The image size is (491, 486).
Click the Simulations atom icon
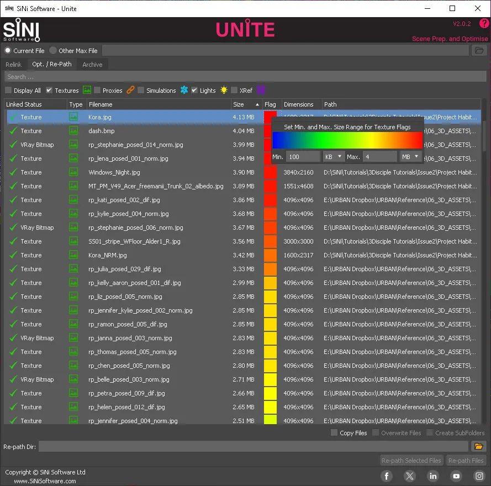pos(184,90)
